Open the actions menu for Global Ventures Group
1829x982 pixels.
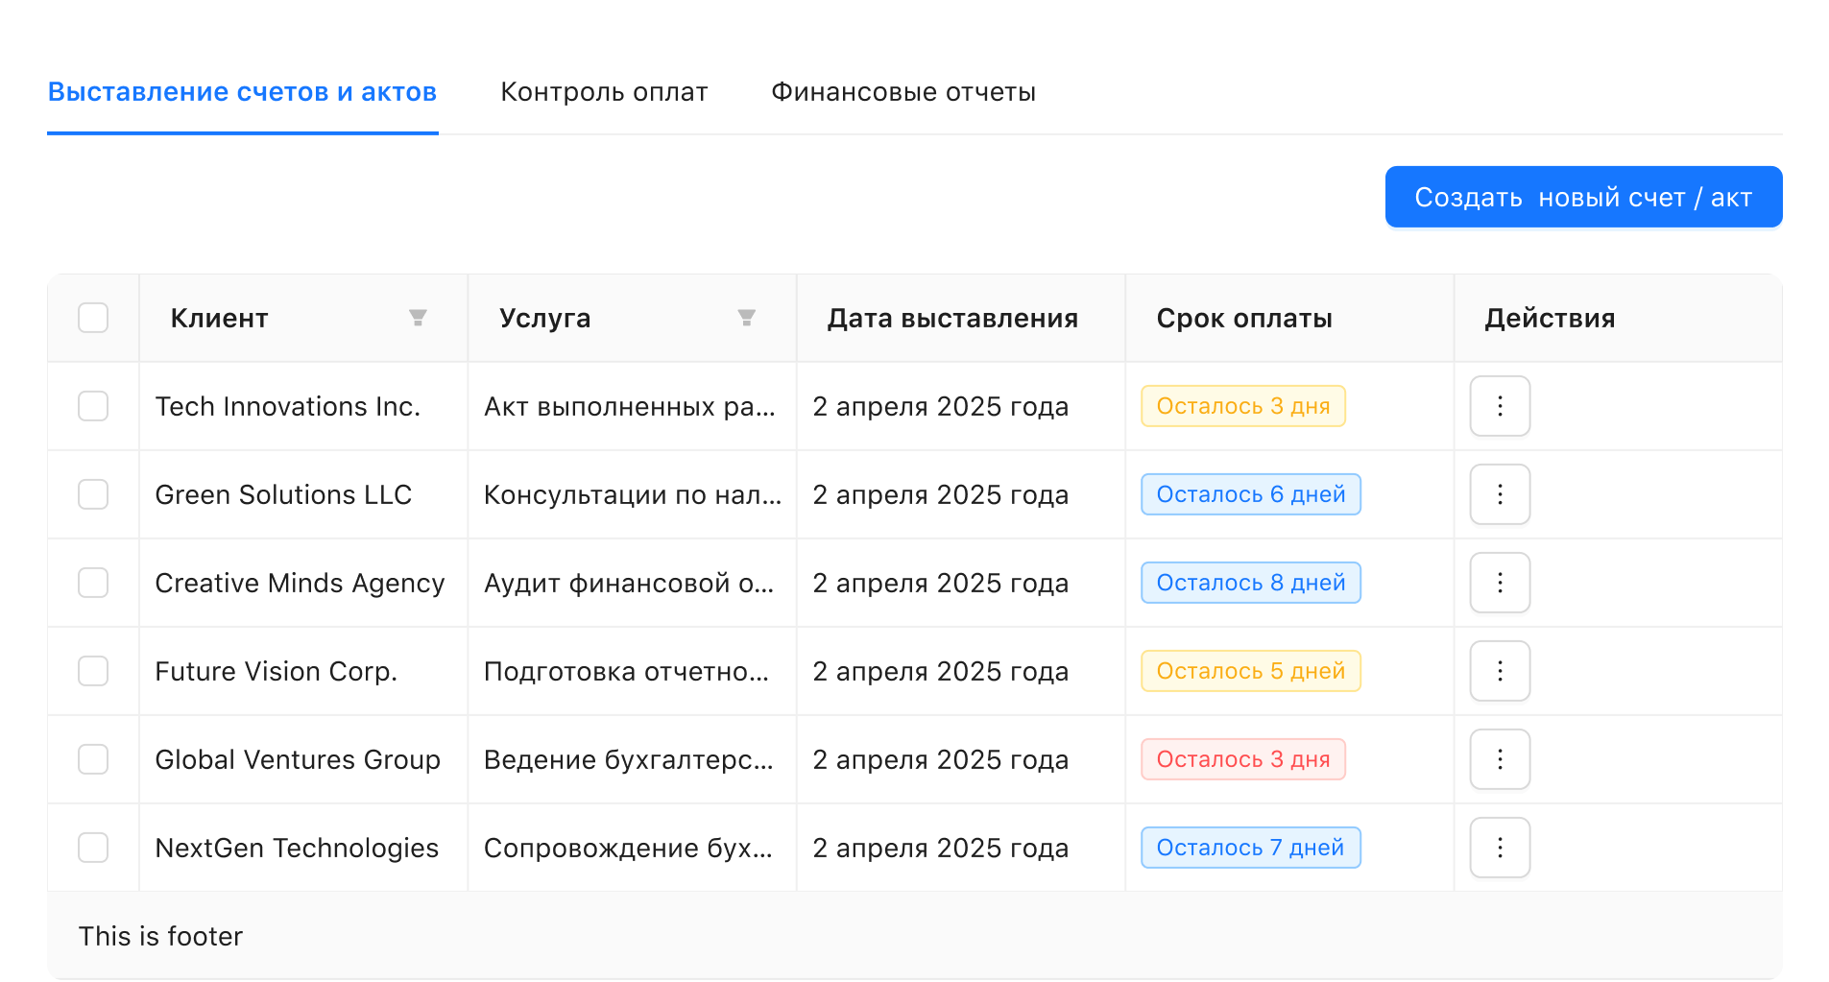point(1499,759)
